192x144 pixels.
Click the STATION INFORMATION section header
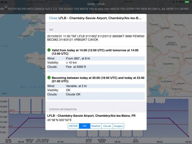pos(63,109)
